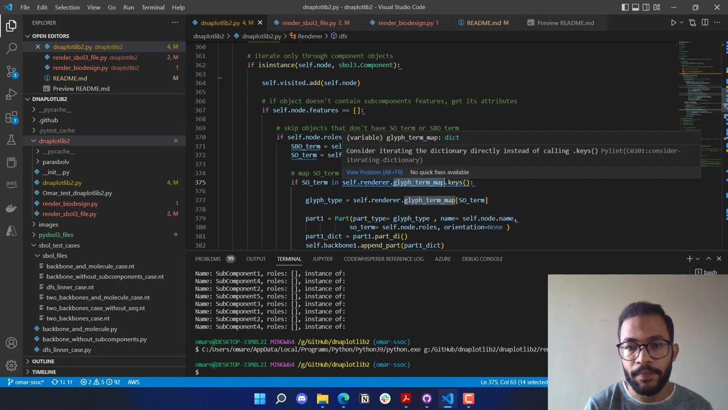This screenshot has height=410, width=728.
Task: Open the Extensions view
Action: (x=11, y=117)
